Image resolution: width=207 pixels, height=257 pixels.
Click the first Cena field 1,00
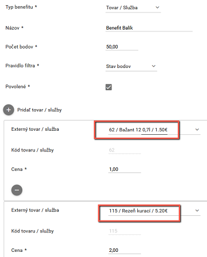[125, 169]
